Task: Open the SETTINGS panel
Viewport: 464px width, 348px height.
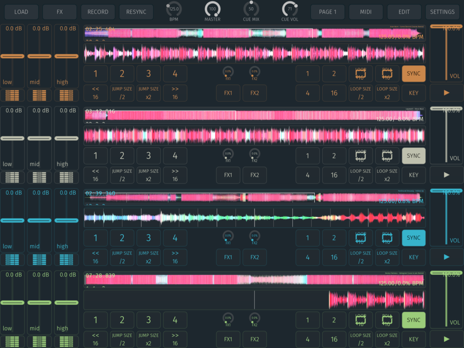Action: 442,12
